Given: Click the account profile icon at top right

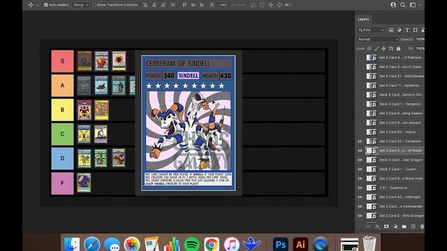Looking at the screenshot, I should coord(393,5).
